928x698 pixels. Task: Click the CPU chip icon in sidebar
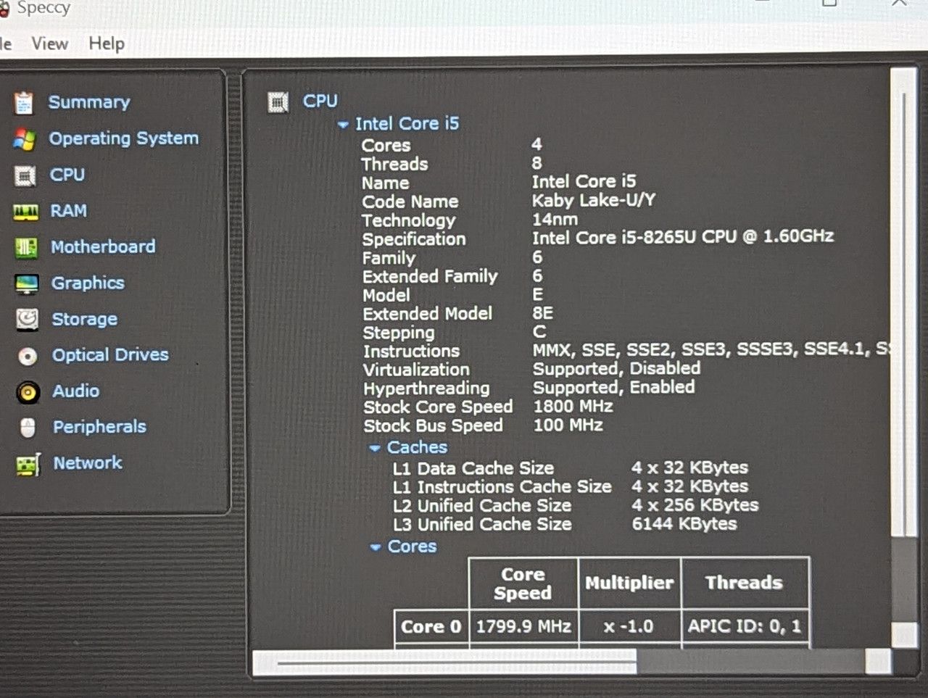(x=25, y=175)
